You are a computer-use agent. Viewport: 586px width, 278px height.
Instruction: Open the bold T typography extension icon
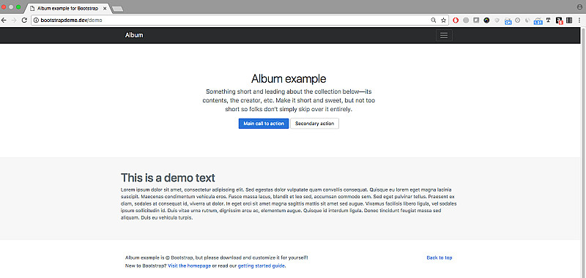tap(548, 20)
